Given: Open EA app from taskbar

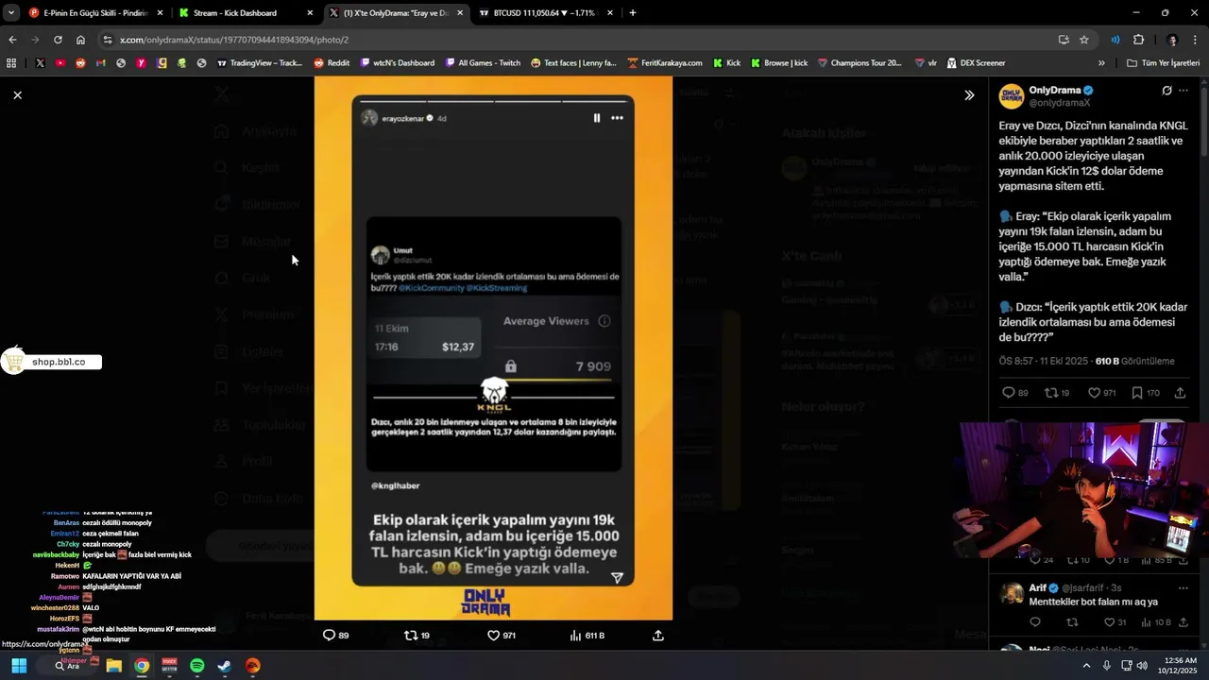Looking at the screenshot, I should click(252, 666).
